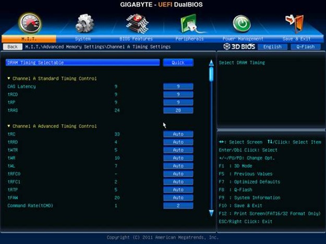
Task: Select the Command Rate(tCMD) label
Action: click(30, 206)
